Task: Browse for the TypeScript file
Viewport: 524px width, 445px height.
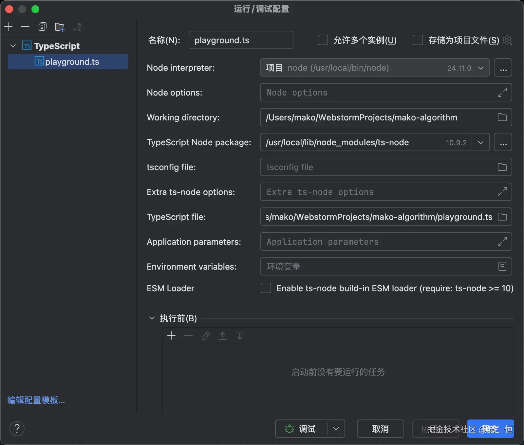Action: point(502,217)
